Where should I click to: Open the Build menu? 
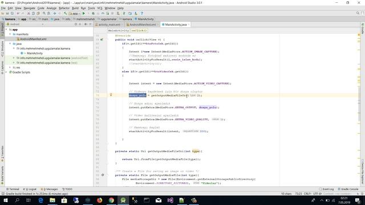tap(75, 8)
